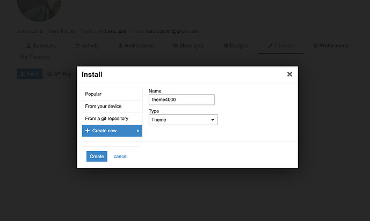Click inside the Name input field
Screen dimensions: 370x221
(x=182, y=99)
